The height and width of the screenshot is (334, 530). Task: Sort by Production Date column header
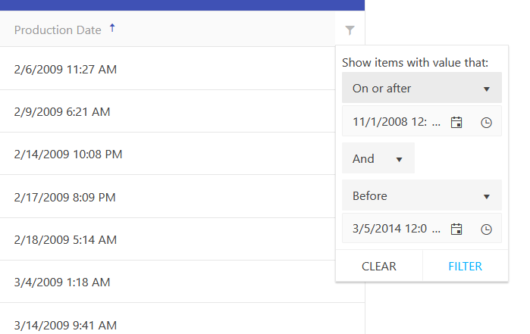pyautogui.click(x=58, y=30)
